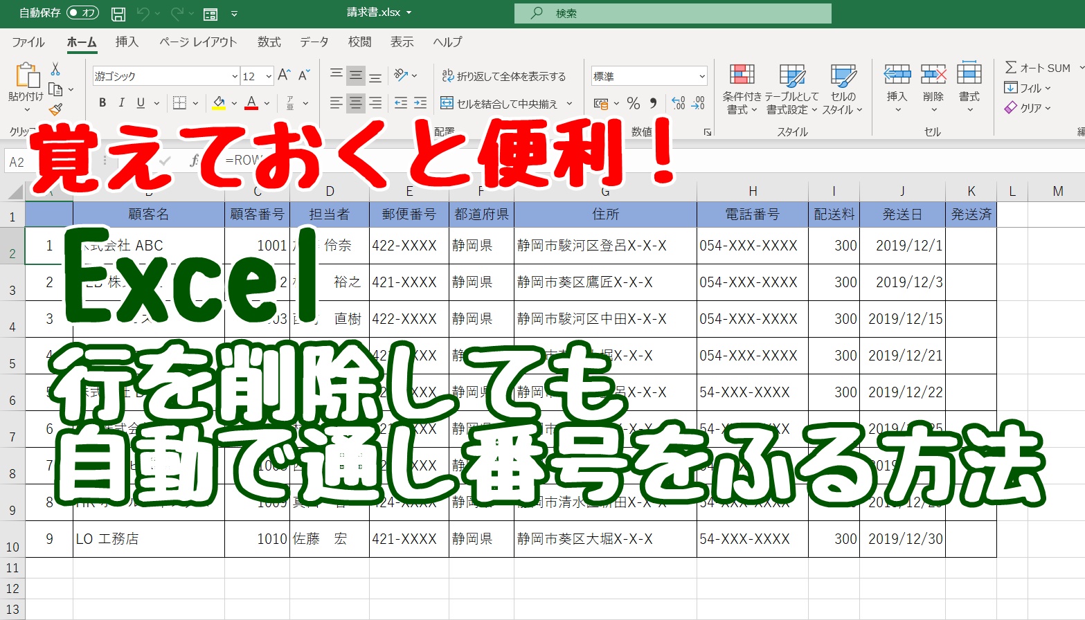The height and width of the screenshot is (620, 1085).
Task: Click the Paste clipboard icon
Action: (x=26, y=75)
